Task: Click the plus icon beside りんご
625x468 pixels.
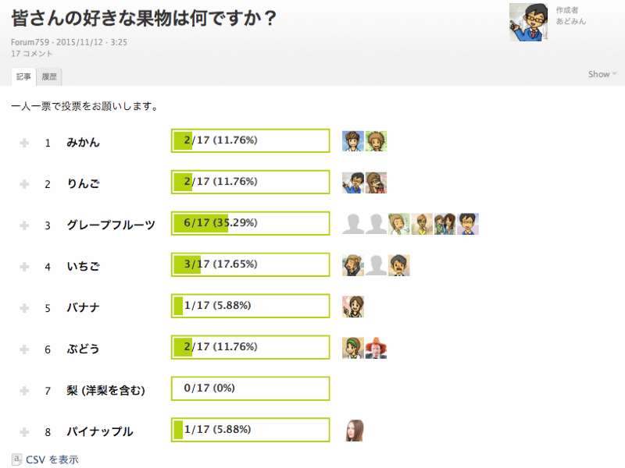Action: click(24, 184)
